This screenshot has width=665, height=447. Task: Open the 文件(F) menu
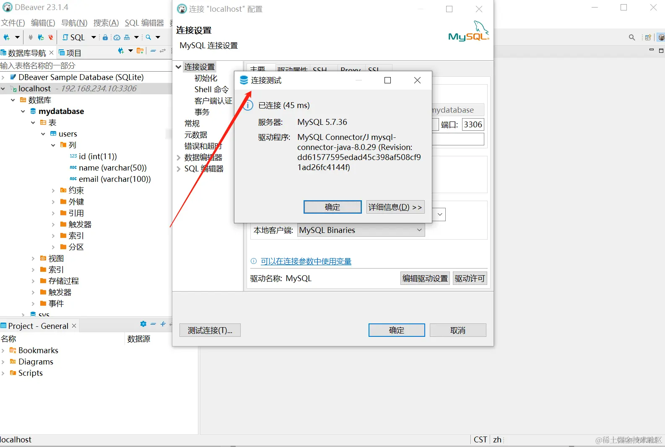pos(13,23)
